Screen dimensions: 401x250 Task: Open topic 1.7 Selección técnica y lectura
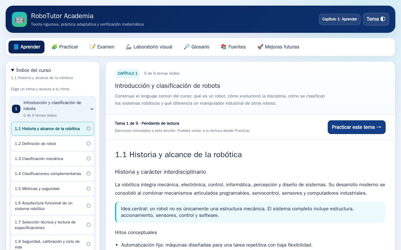[x=53, y=225]
